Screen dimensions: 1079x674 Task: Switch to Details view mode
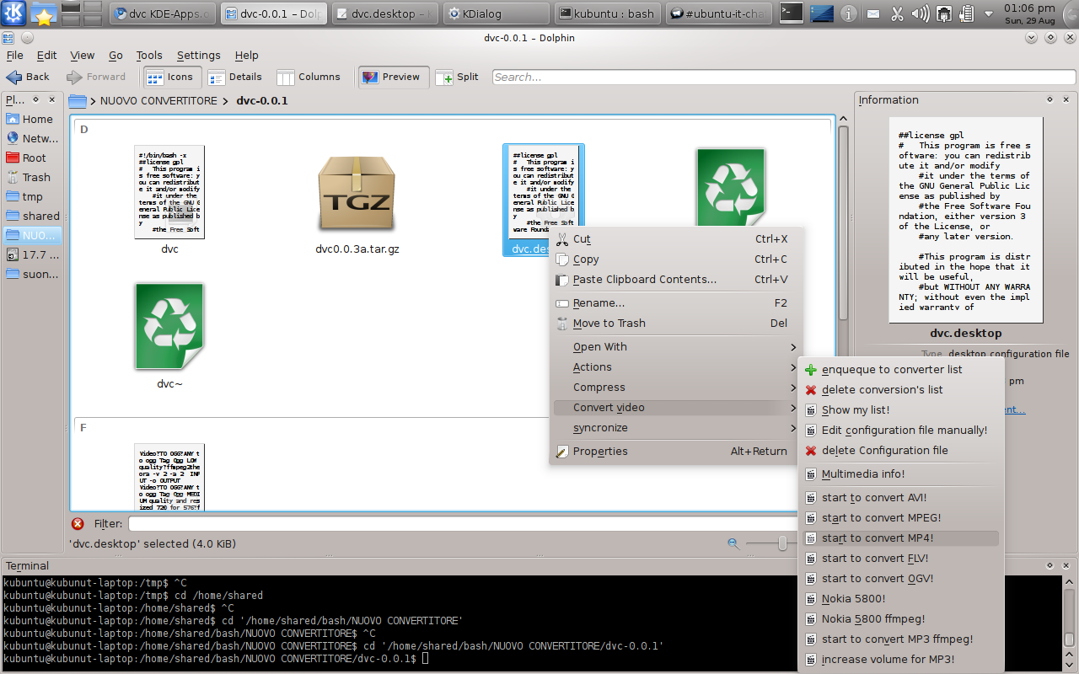[x=235, y=77]
